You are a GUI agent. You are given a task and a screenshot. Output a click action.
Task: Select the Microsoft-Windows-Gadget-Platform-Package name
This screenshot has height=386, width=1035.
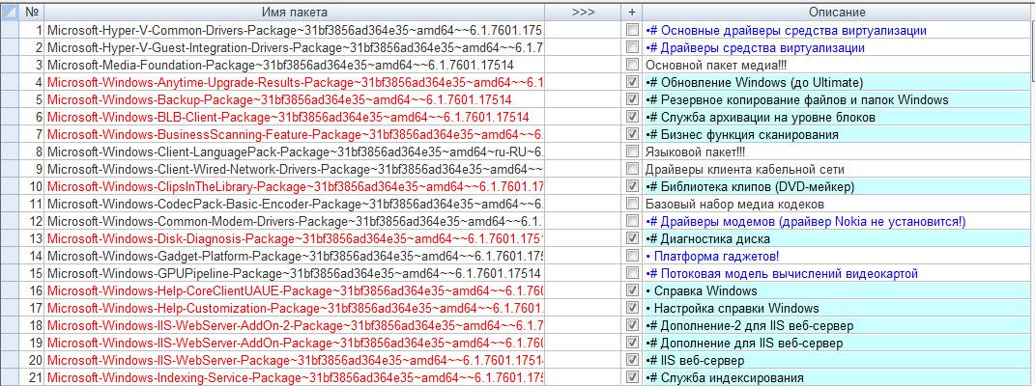pos(295,257)
